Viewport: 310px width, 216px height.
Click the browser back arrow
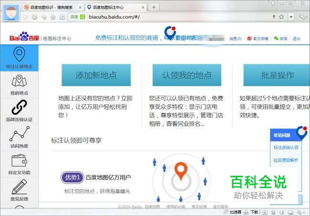coord(25,17)
